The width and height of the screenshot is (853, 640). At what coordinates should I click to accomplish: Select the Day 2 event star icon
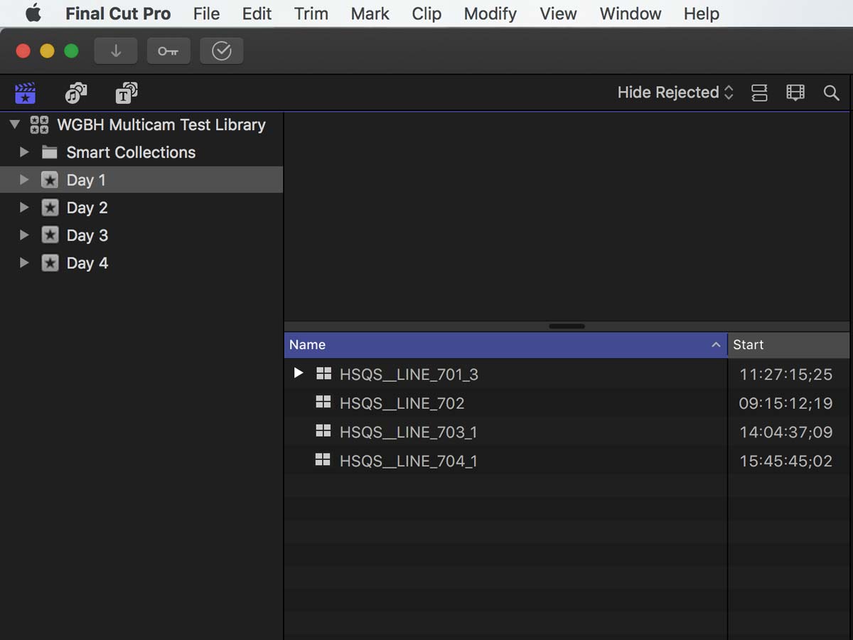pos(50,208)
